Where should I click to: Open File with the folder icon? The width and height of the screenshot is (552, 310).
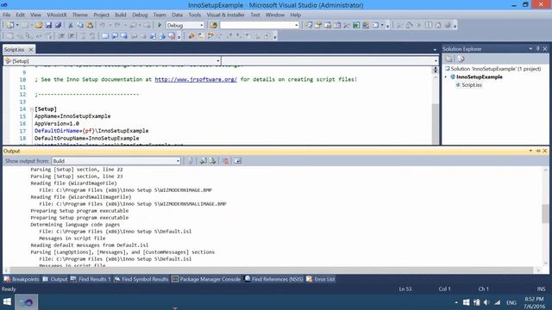[x=39, y=25]
